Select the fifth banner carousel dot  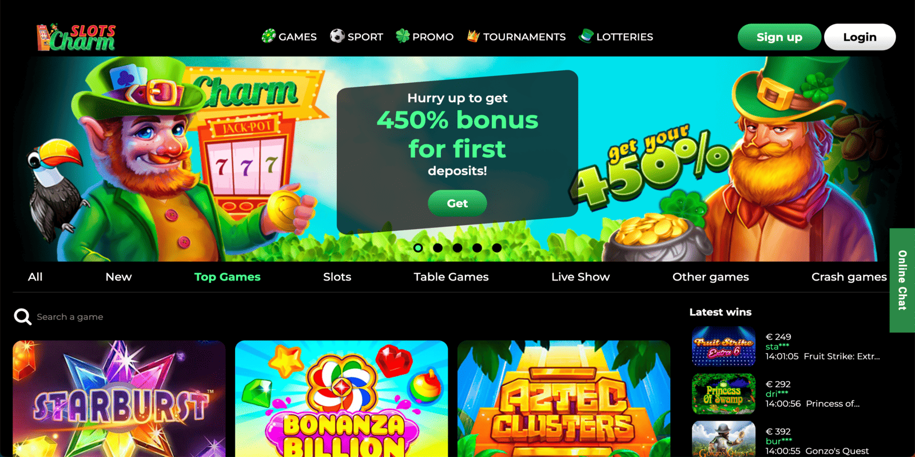497,248
